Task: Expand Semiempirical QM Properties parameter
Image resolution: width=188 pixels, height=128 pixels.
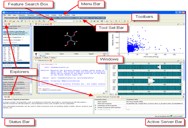Action: [95, 106]
